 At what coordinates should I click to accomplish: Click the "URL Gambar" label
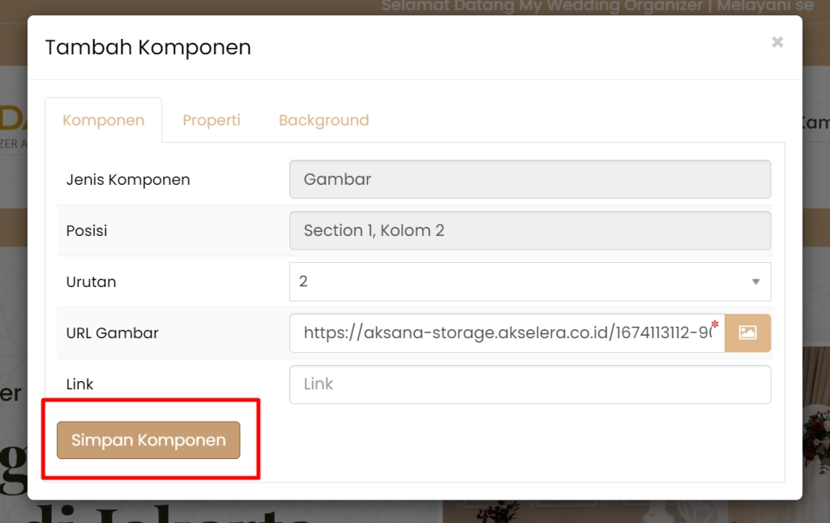pyautogui.click(x=113, y=333)
